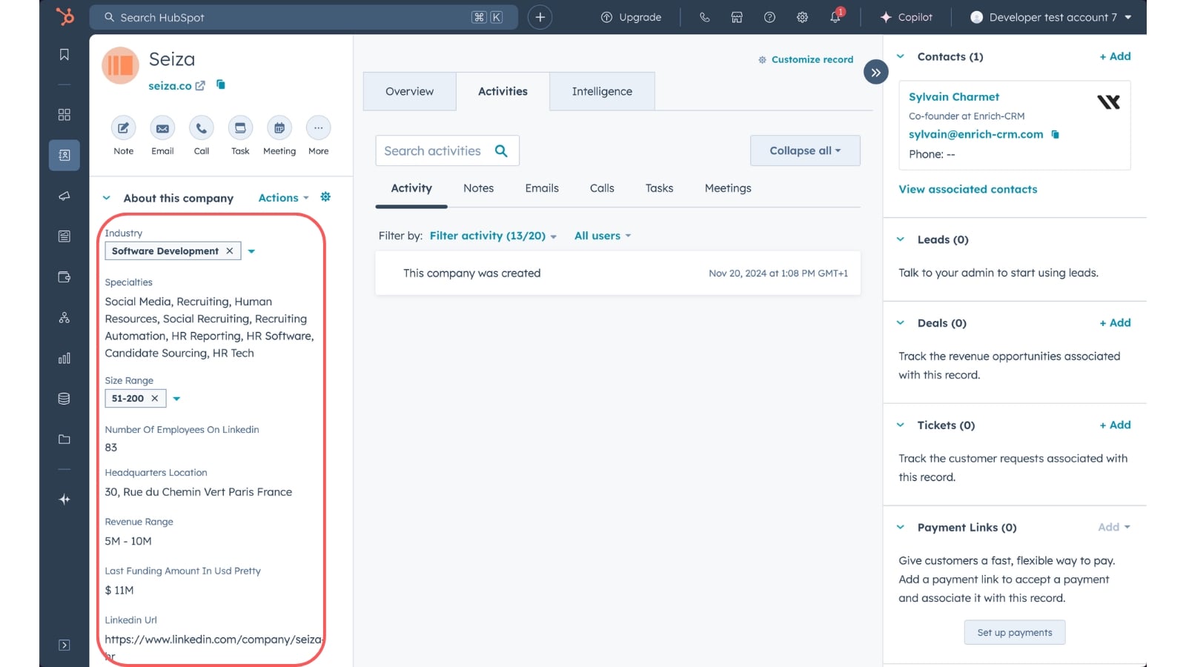1186x667 pixels.
Task: Clear the 51-200 size range value
Action: [x=155, y=398]
